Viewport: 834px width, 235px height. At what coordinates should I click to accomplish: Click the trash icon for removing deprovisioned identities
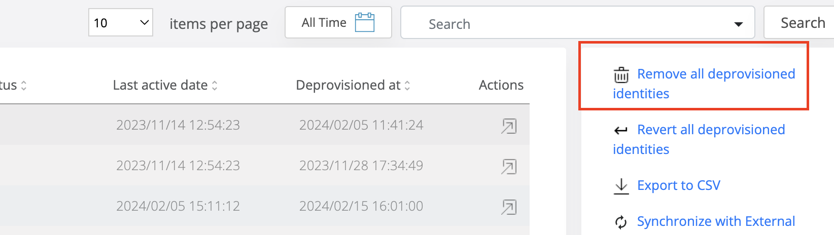(621, 75)
